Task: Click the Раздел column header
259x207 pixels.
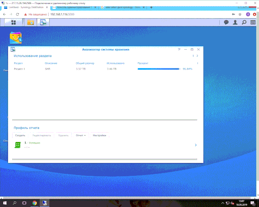Action: point(18,63)
